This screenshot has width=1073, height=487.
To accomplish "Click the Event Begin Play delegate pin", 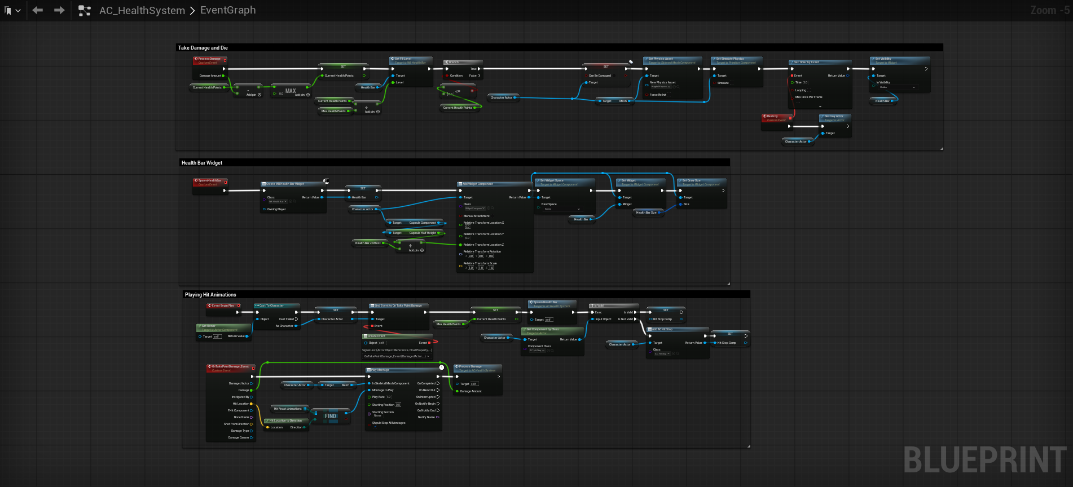I will click(x=238, y=306).
